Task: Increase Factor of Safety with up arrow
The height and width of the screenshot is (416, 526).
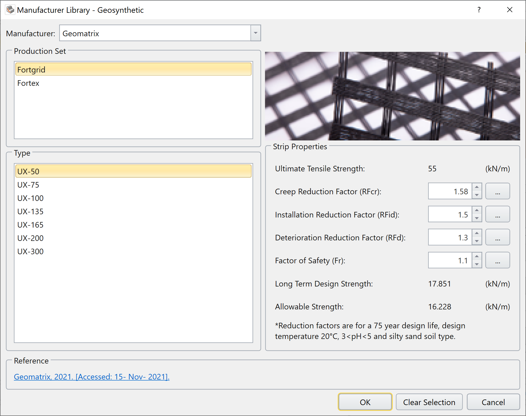Action: (x=477, y=256)
